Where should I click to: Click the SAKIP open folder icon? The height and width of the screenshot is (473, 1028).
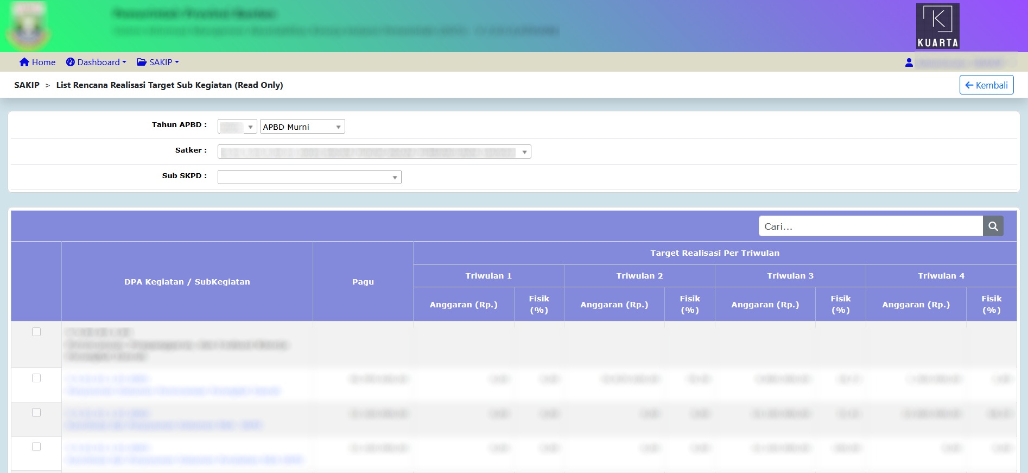click(x=142, y=62)
